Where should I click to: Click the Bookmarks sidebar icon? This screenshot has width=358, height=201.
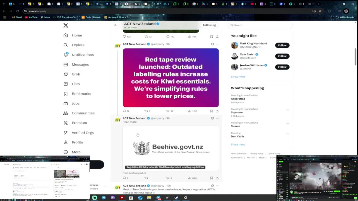pyautogui.click(x=66, y=94)
